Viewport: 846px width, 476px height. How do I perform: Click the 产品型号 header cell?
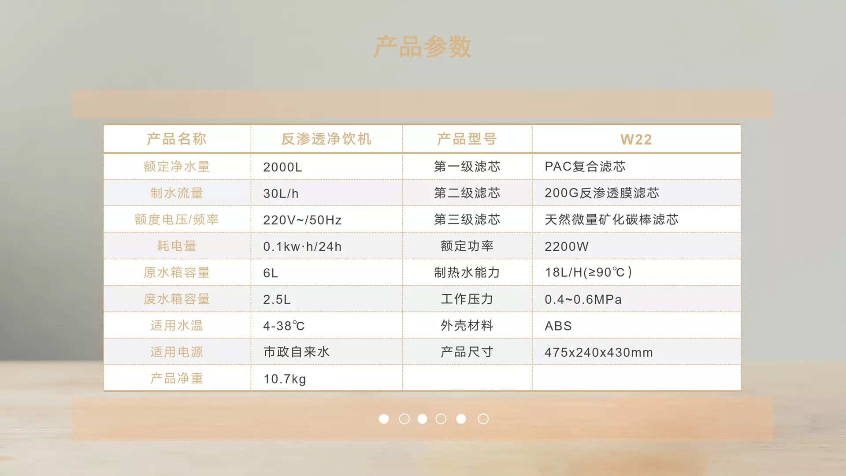coord(467,139)
